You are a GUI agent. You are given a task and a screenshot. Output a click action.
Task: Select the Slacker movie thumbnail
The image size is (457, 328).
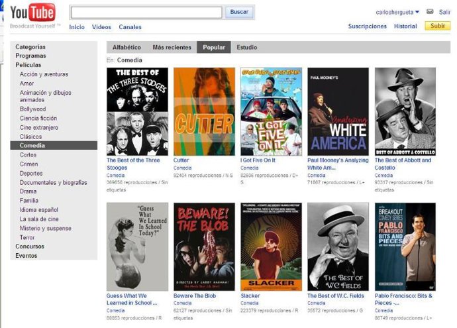pyautogui.click(x=271, y=246)
